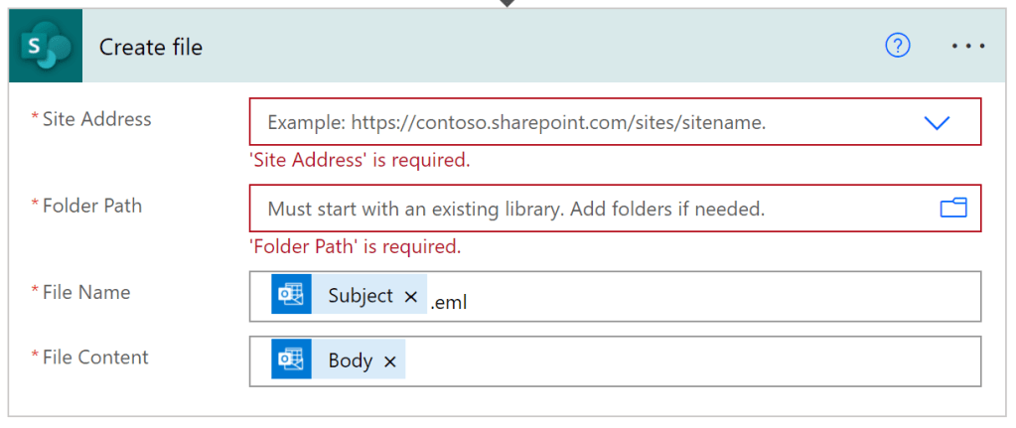Select the Subject dynamic content token label
Viewport: 1016px width, 428px height.
tap(361, 296)
